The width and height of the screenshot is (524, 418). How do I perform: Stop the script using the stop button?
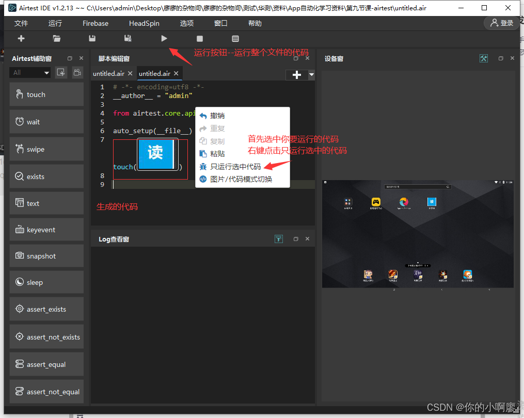point(199,39)
